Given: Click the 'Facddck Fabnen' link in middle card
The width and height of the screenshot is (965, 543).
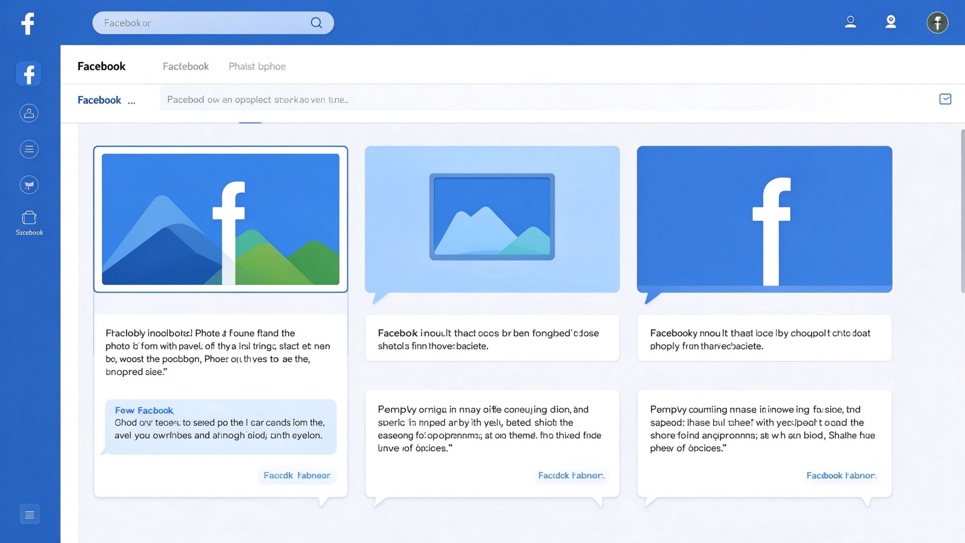Looking at the screenshot, I should tap(571, 476).
